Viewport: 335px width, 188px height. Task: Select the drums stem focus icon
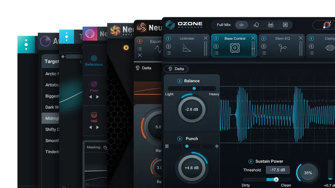tap(270, 25)
